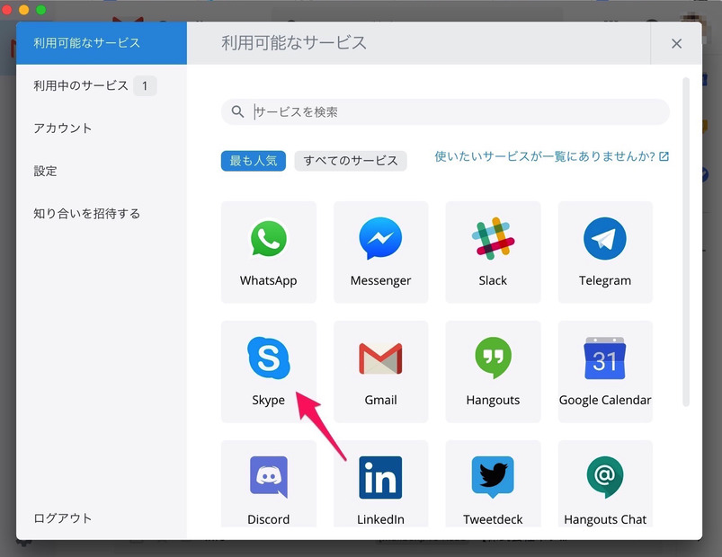Add the Google Calendar service
The width and height of the screenshot is (722, 557).
point(605,372)
